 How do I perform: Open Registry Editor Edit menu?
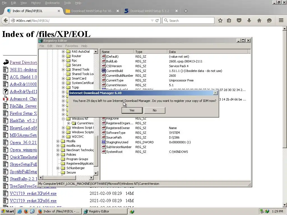(50, 46)
